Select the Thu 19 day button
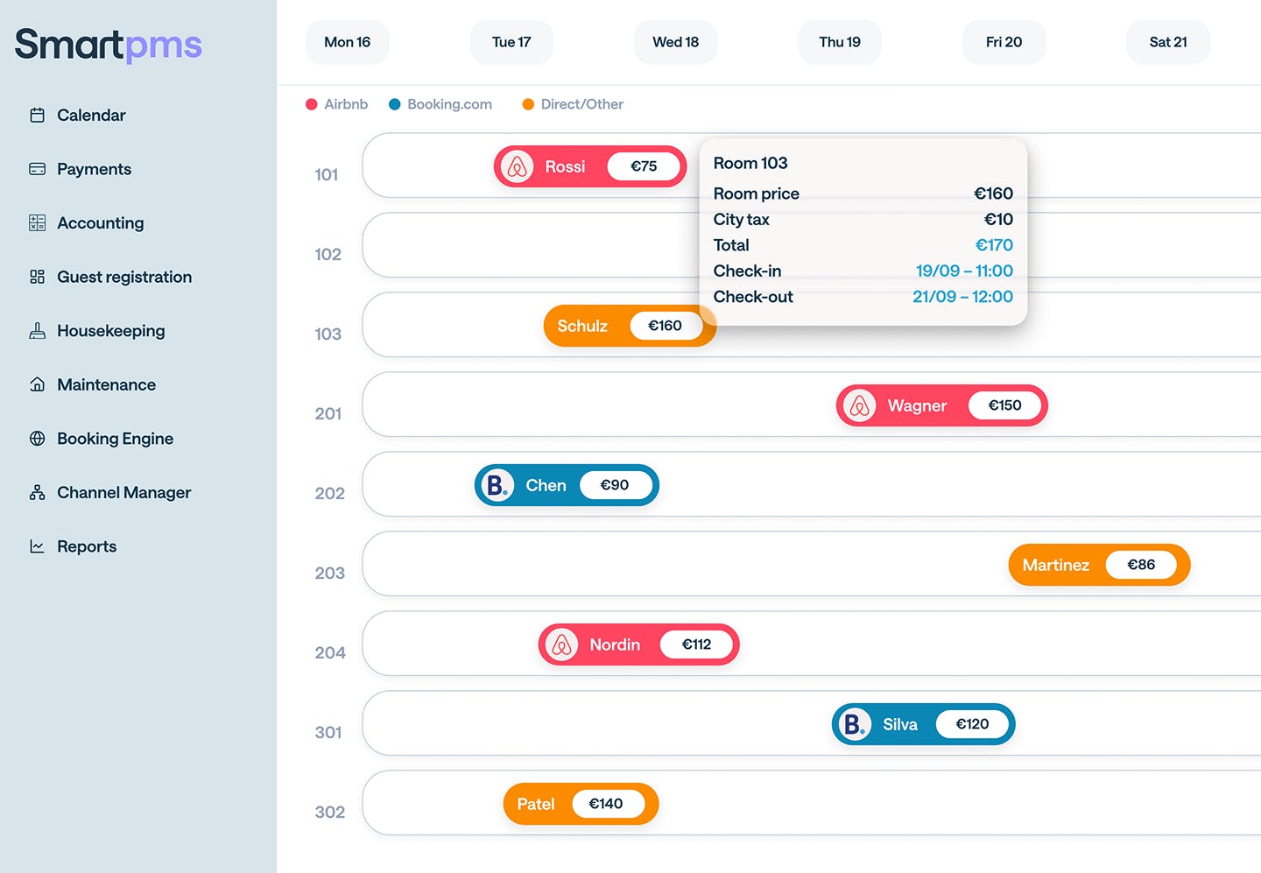This screenshot has height=873, width=1261. coord(840,42)
